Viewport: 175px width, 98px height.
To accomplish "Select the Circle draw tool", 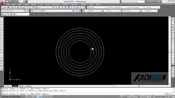I will [x=2, y=36].
